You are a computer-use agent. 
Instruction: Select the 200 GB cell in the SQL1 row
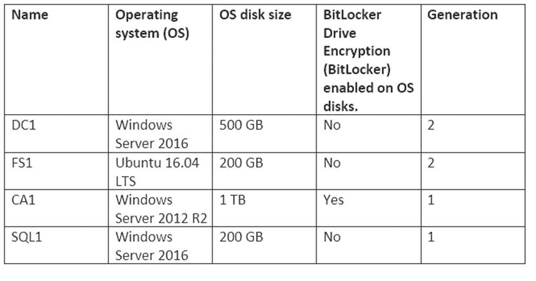click(x=241, y=237)
